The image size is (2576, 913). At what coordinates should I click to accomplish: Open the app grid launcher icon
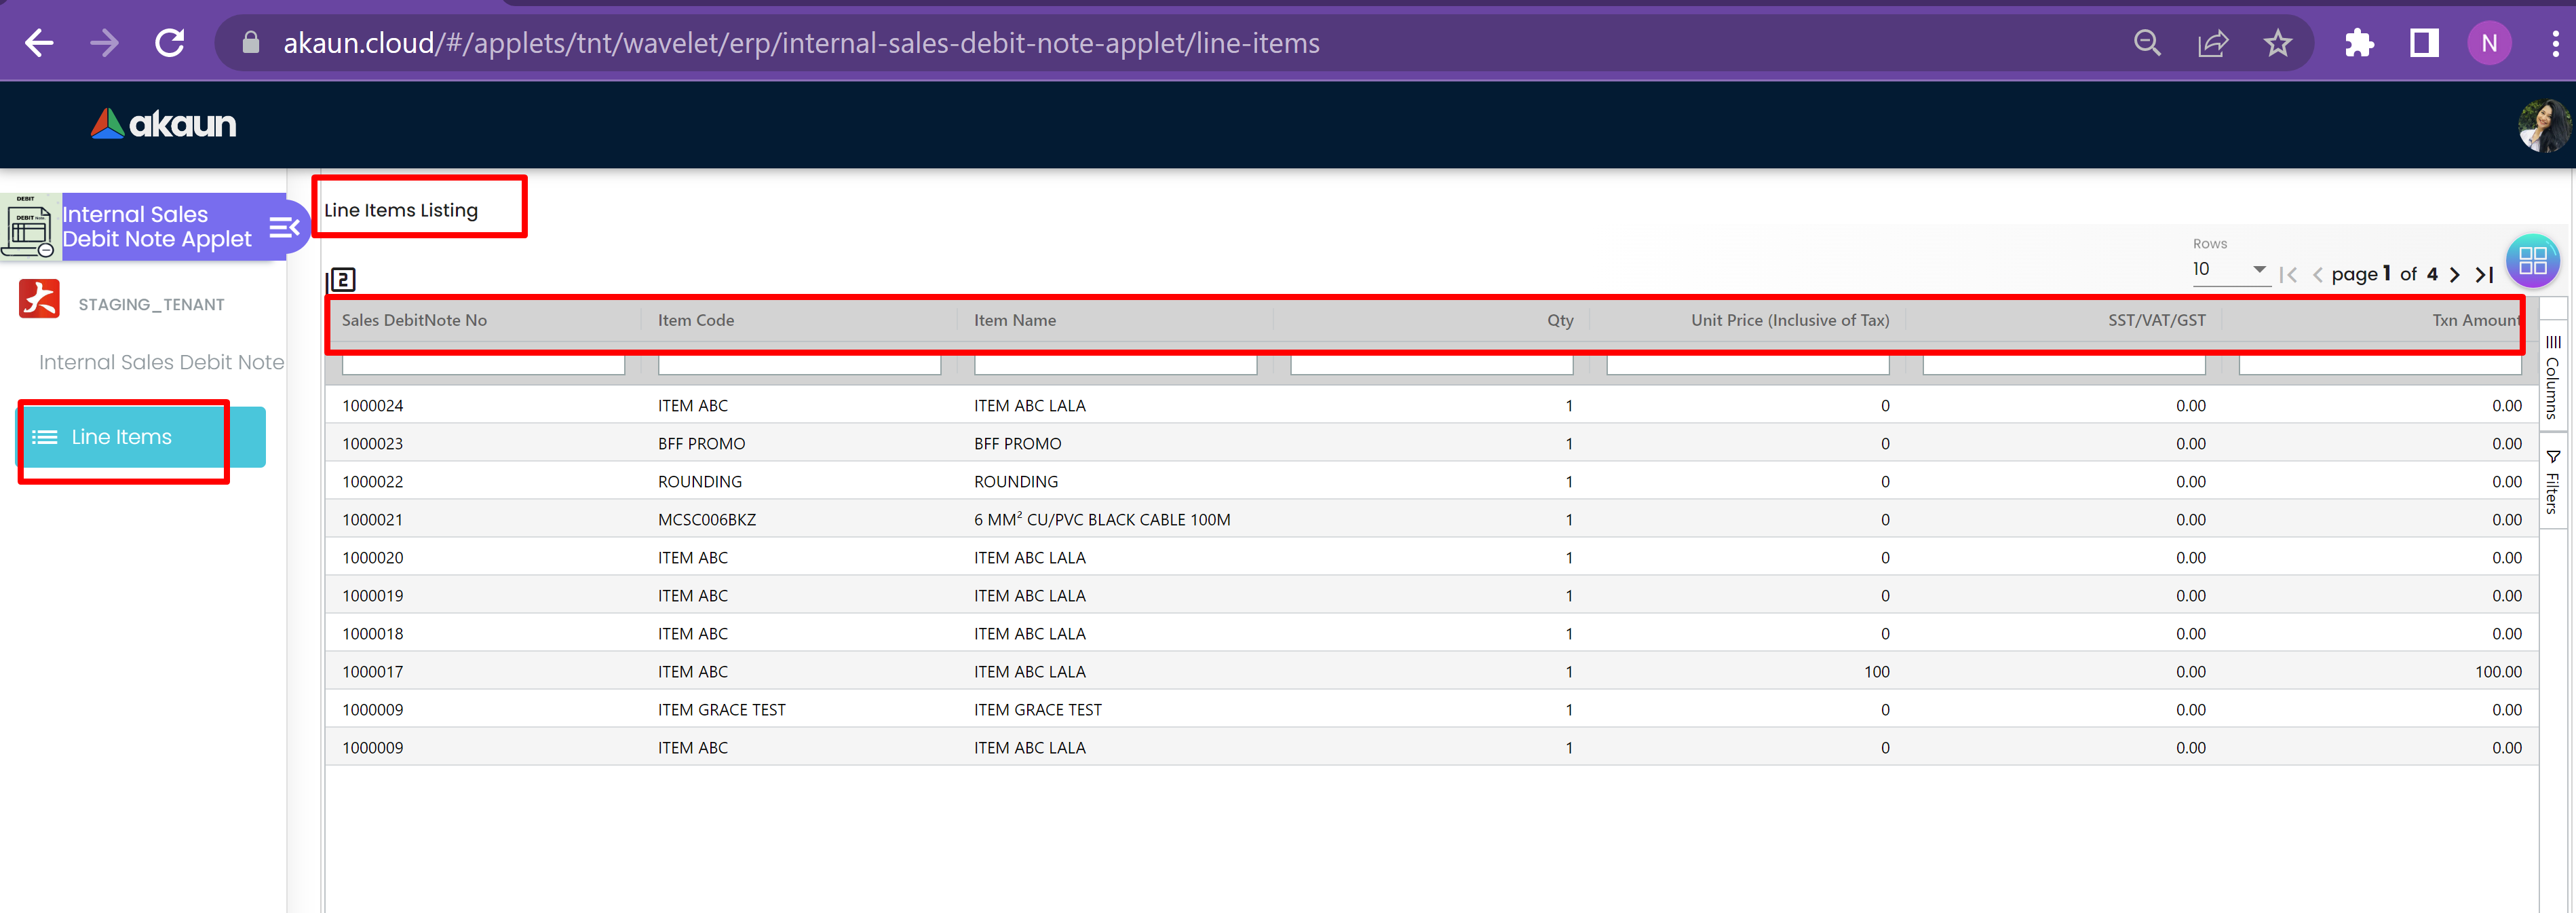pyautogui.click(x=2532, y=261)
